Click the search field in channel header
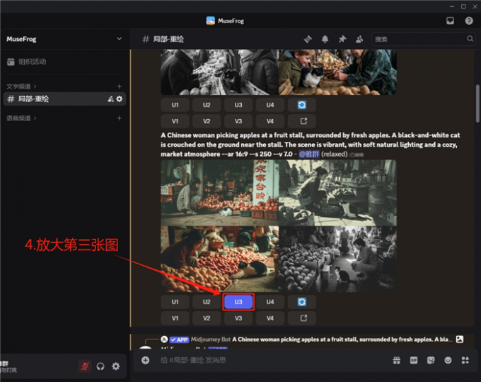Viewport: 481px width, 382px height. click(423, 39)
